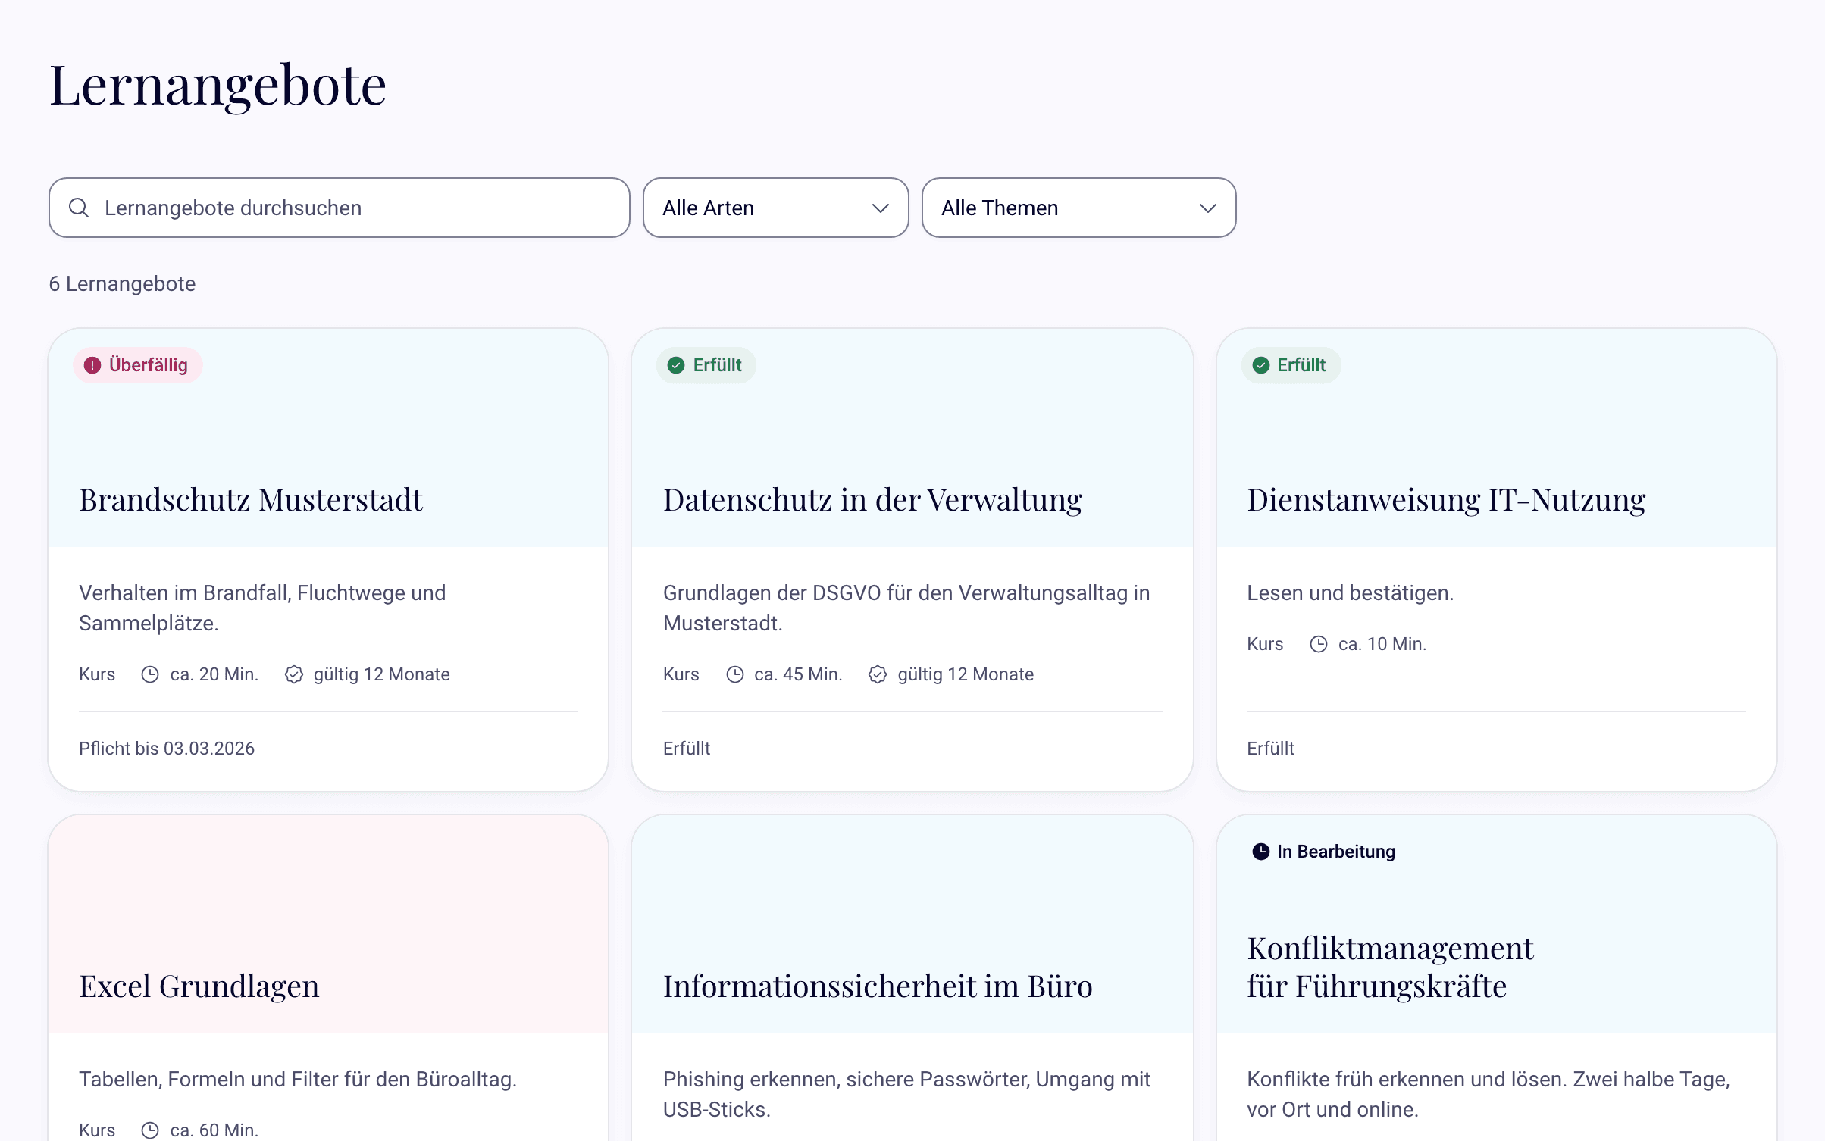This screenshot has height=1141, width=1825.
Task: Click chevron arrow in Alle Arten
Action: [x=880, y=208]
